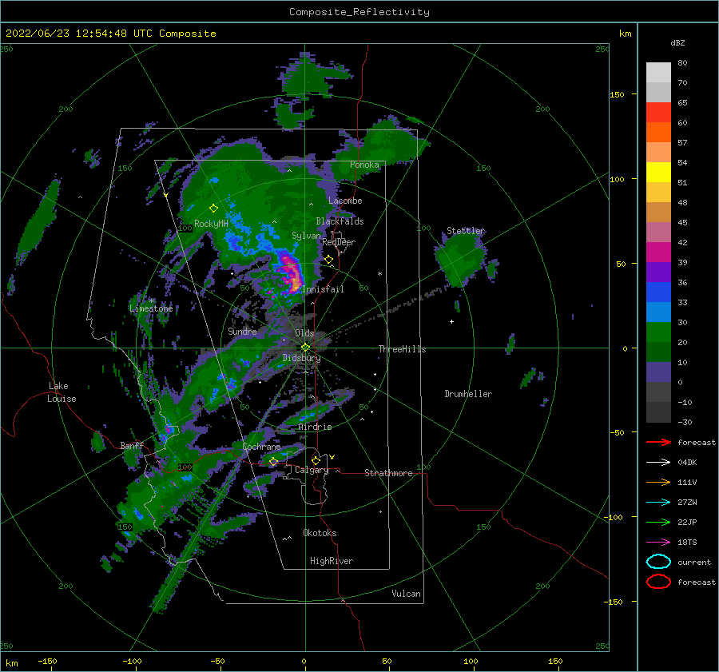Select the light gray 80–70 dBZ swatch

click(x=658, y=73)
